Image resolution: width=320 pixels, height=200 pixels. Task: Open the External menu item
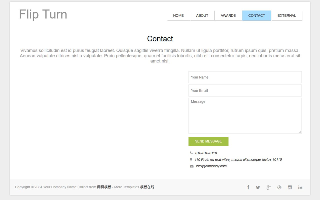(287, 15)
